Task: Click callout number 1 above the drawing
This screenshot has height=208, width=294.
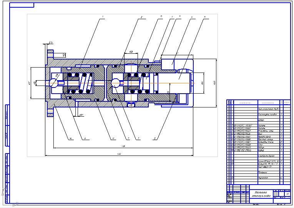Action: coord(103,17)
